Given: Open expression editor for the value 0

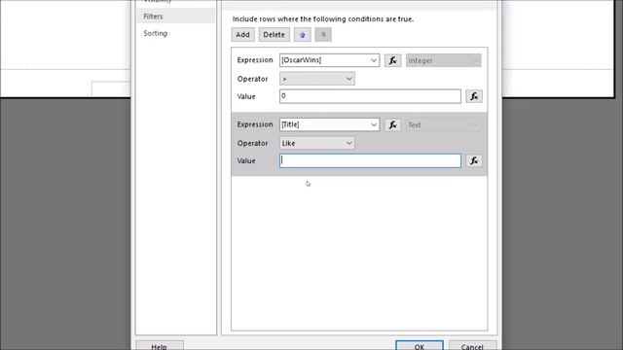Looking at the screenshot, I should (474, 96).
